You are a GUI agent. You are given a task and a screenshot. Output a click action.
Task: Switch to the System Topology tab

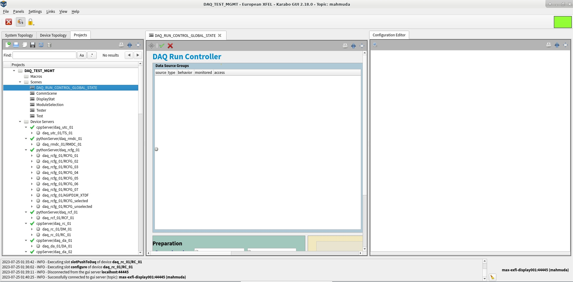click(x=19, y=35)
